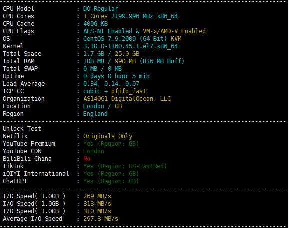Click the BiliBili China label

click(x=27, y=159)
